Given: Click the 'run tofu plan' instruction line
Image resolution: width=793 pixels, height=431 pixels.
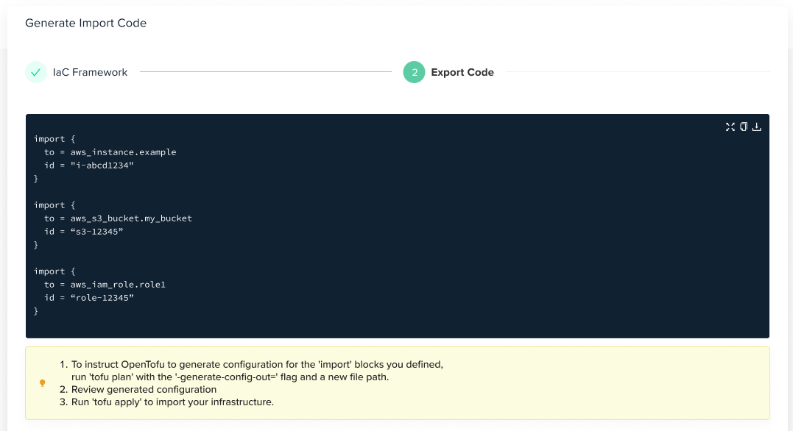Looking at the screenshot, I should (230, 377).
